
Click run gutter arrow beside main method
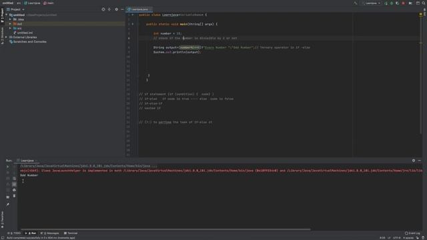[133, 24]
